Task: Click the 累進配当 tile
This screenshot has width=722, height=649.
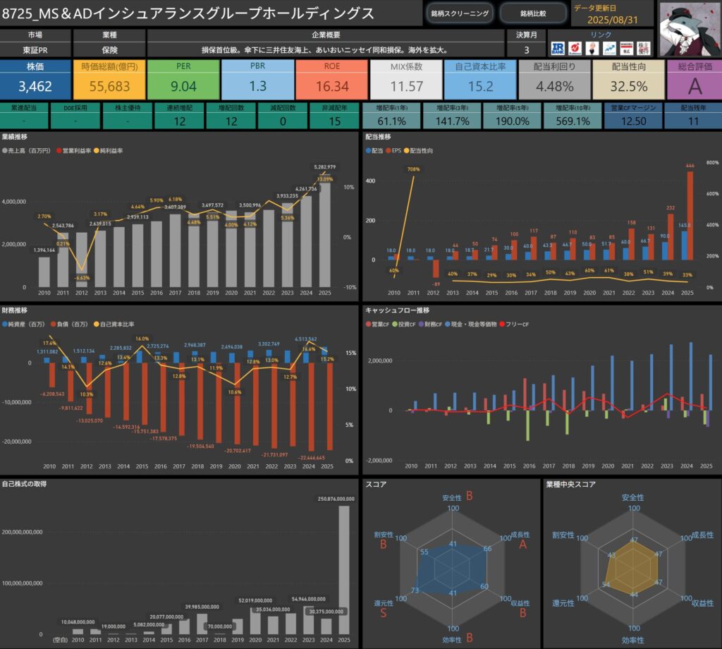Action: 24,116
